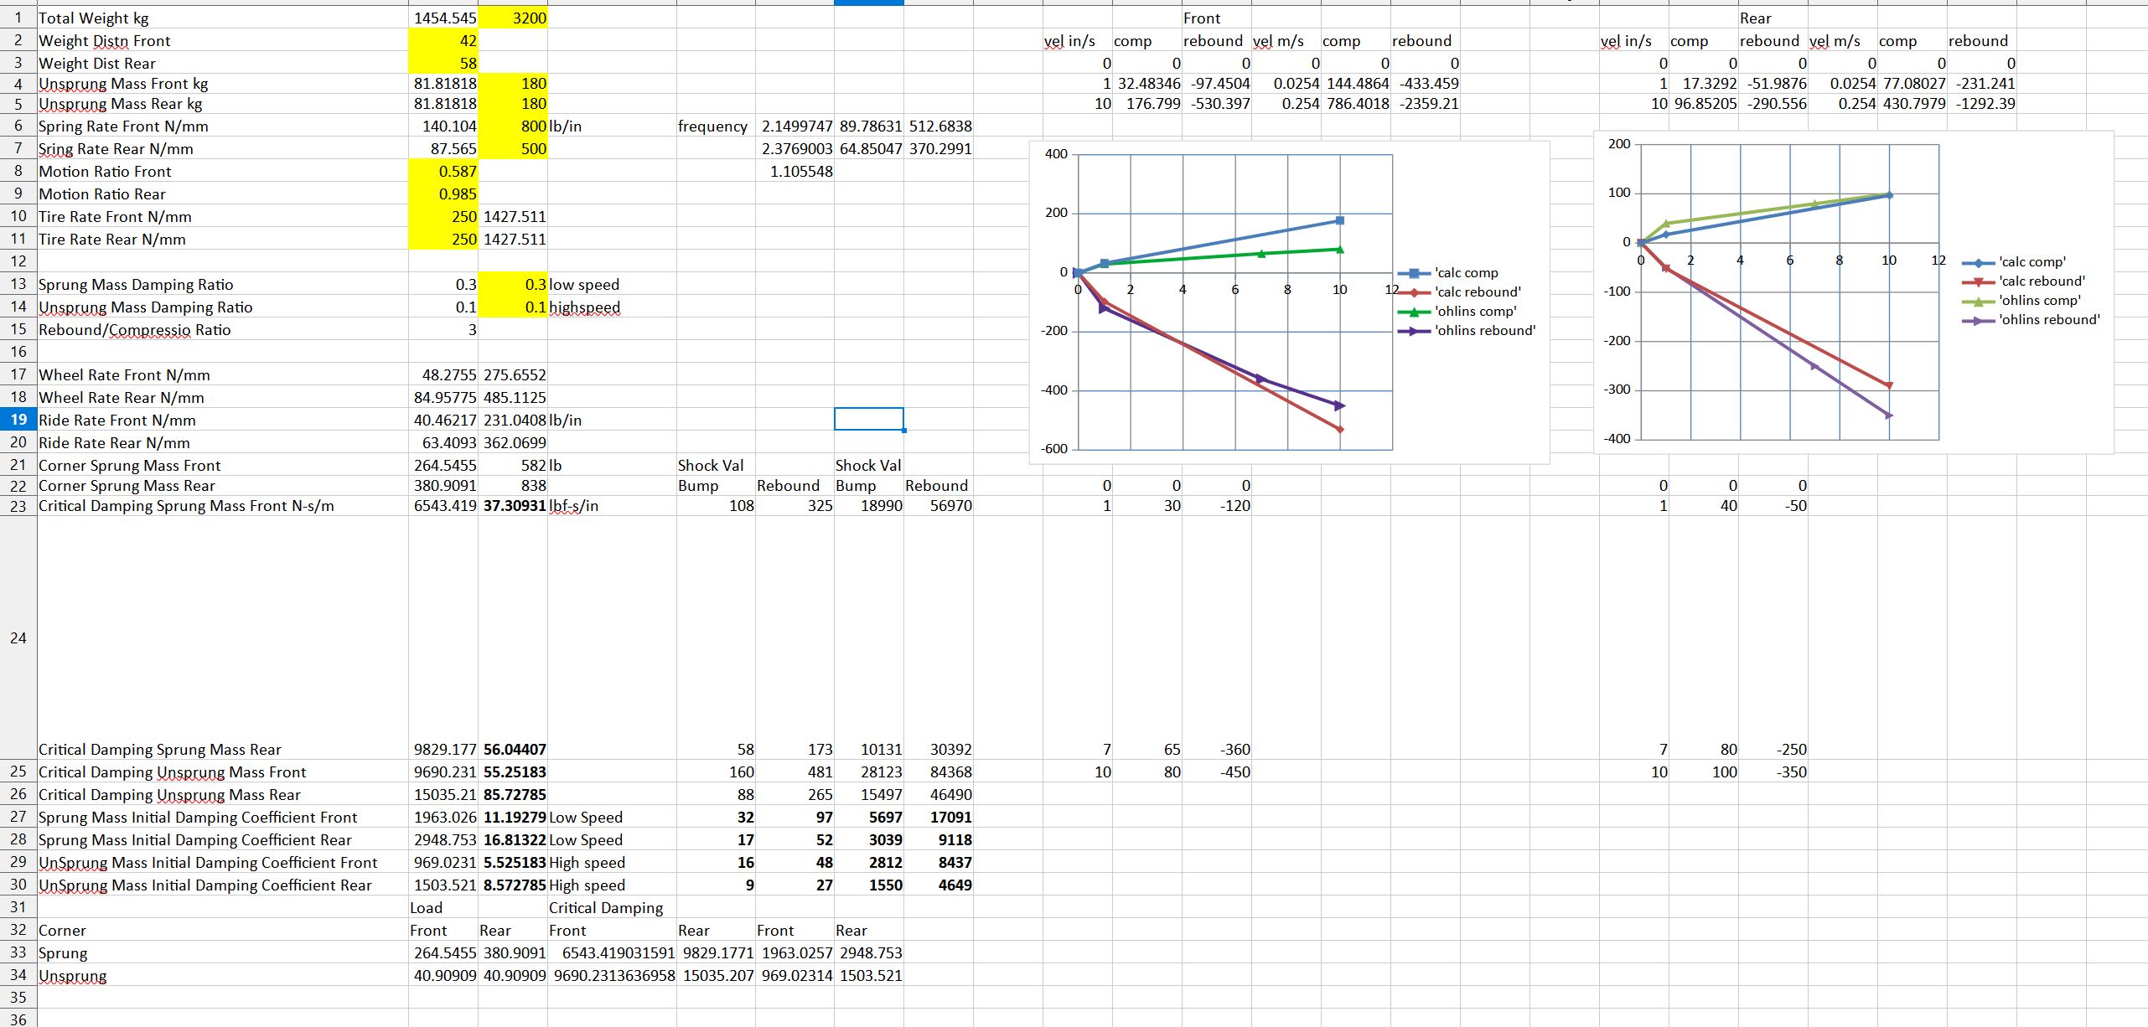The width and height of the screenshot is (2148, 1027).
Task: Click the 'frequency' label cell
Action: click(712, 126)
